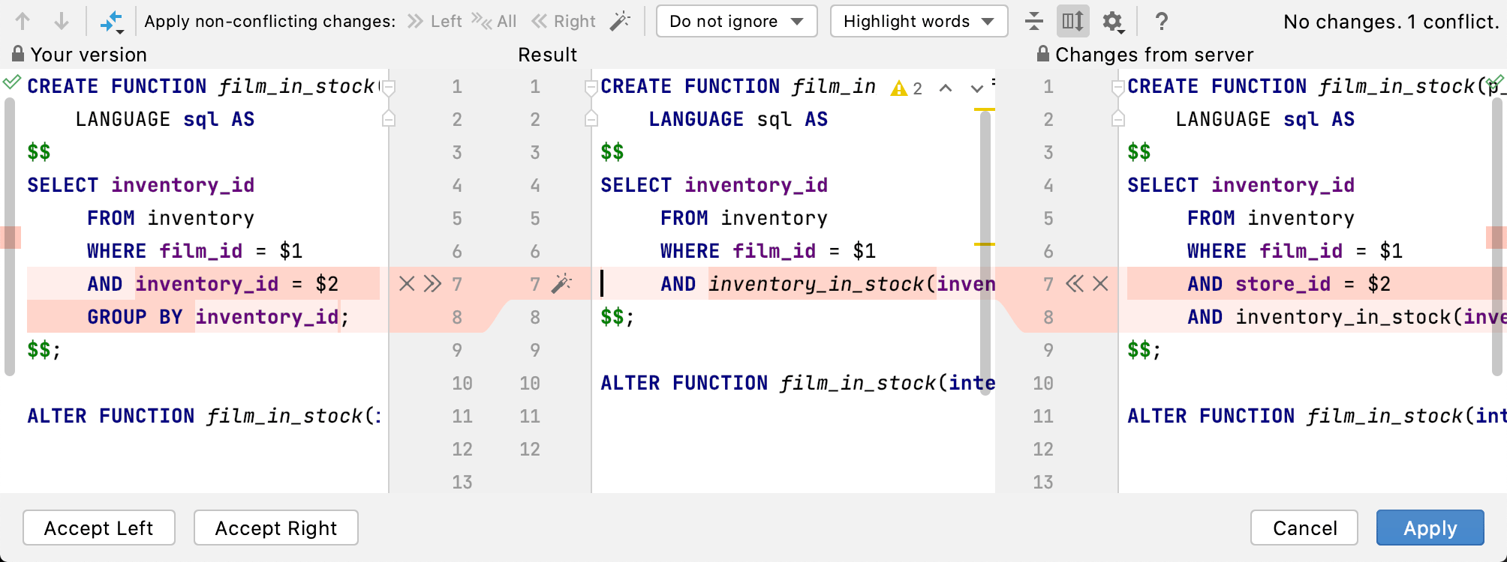Apply non-conflicting changes from Left
The image size is (1507, 562).
coord(435,22)
